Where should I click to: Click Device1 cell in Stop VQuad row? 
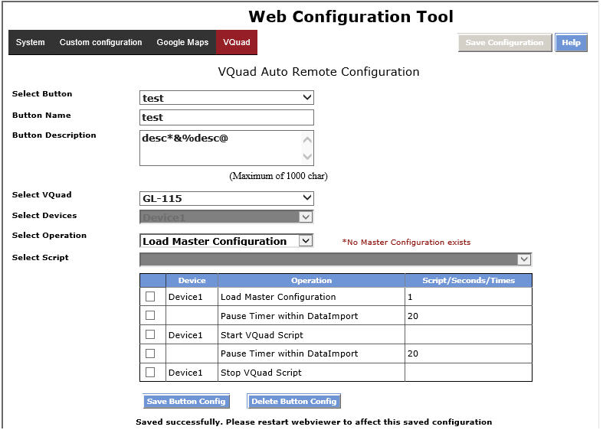(192, 373)
